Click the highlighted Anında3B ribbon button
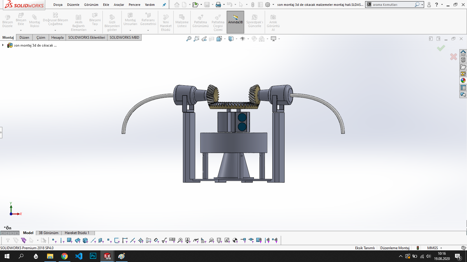This screenshot has height=262, width=467. [236, 22]
